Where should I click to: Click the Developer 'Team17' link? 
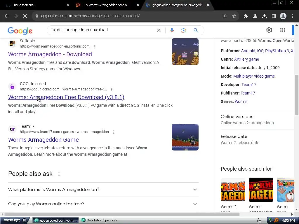coord(249,85)
